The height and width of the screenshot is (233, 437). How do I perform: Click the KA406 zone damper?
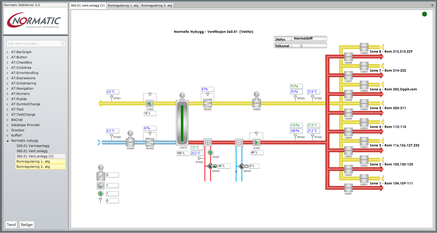348,94
